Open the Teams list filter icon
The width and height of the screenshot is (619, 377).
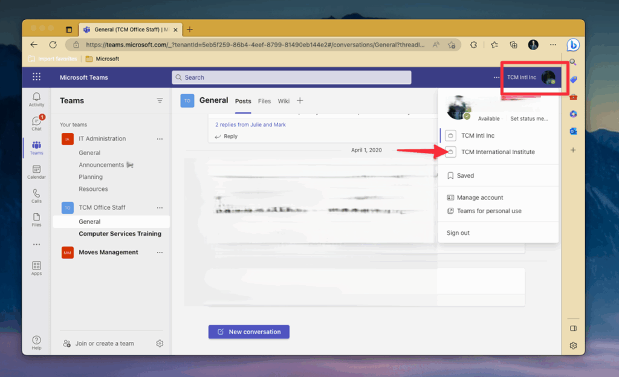160,101
